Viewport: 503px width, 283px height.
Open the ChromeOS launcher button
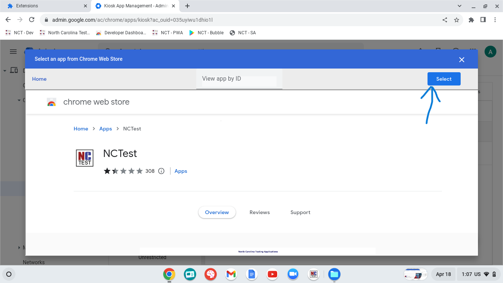click(x=9, y=274)
